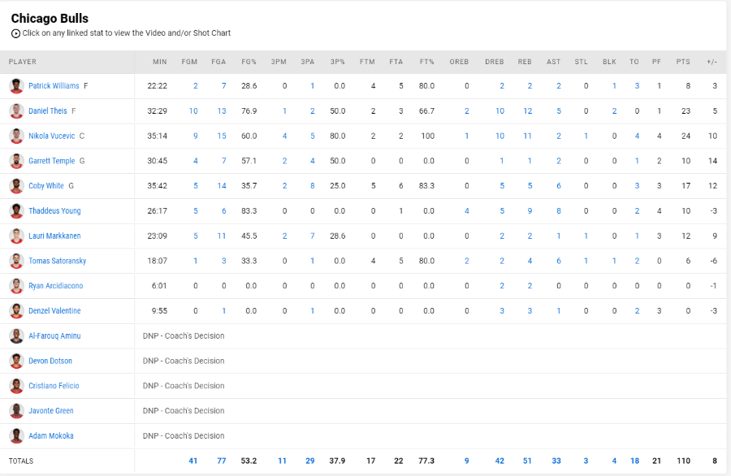Open Tomas Satoransky's player page

(x=58, y=261)
